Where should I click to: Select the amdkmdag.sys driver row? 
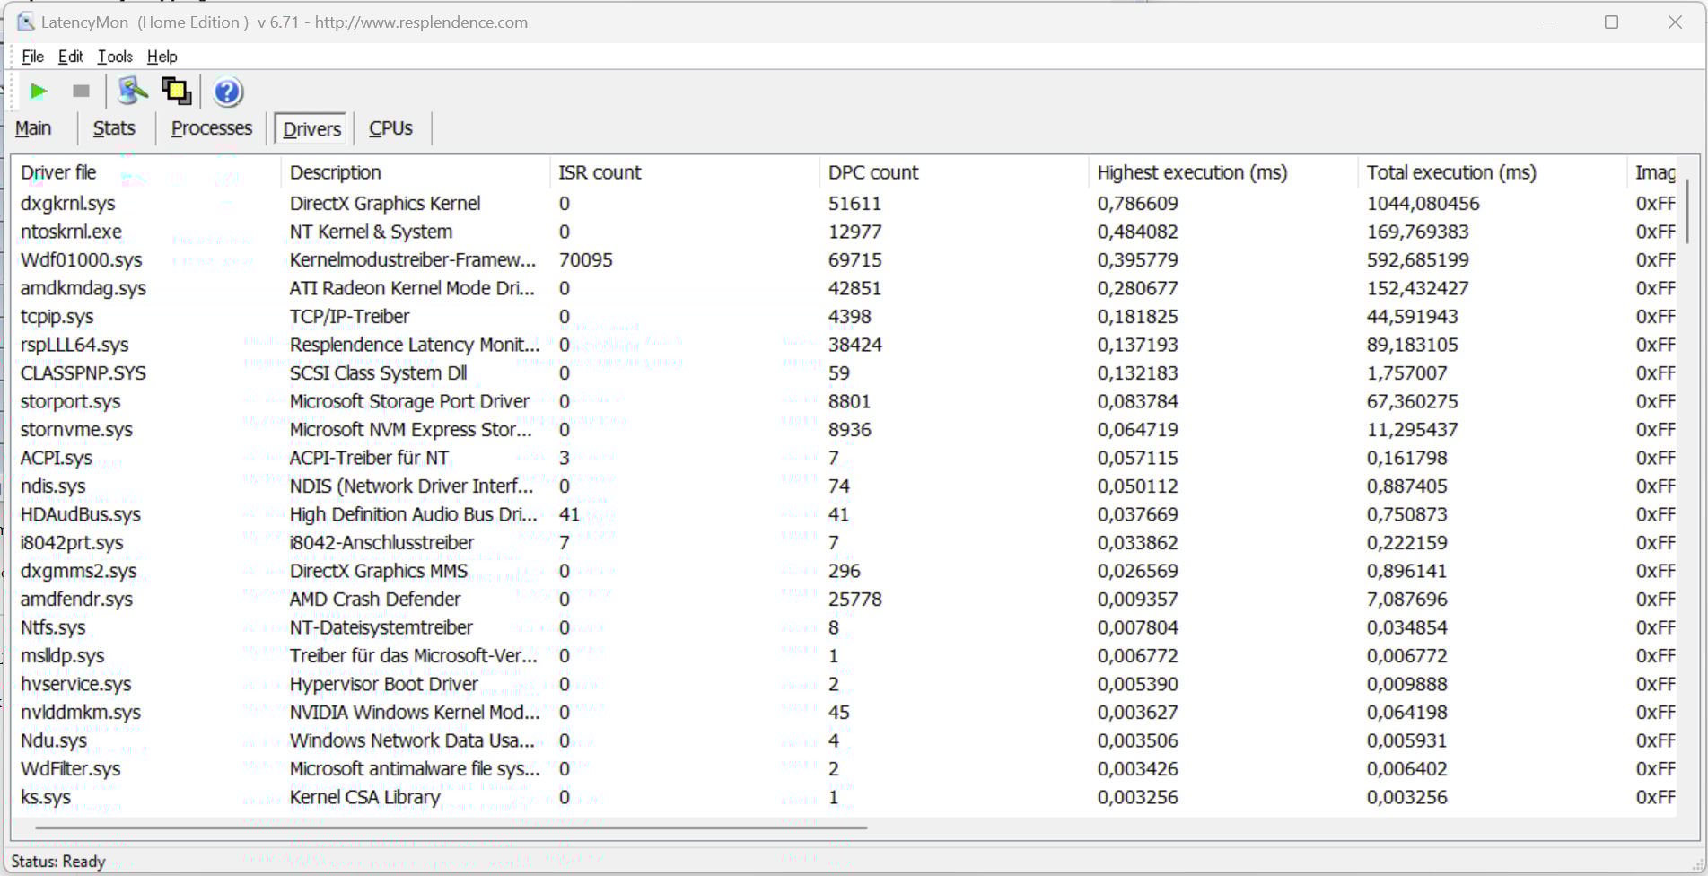pyautogui.click(x=844, y=288)
